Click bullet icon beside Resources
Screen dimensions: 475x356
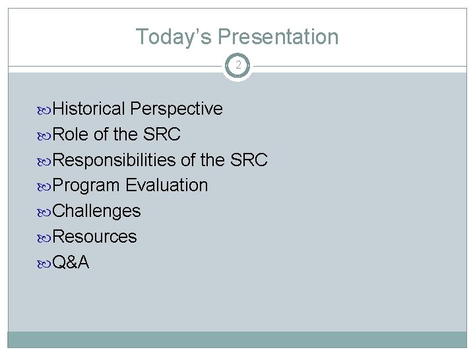[x=44, y=239]
